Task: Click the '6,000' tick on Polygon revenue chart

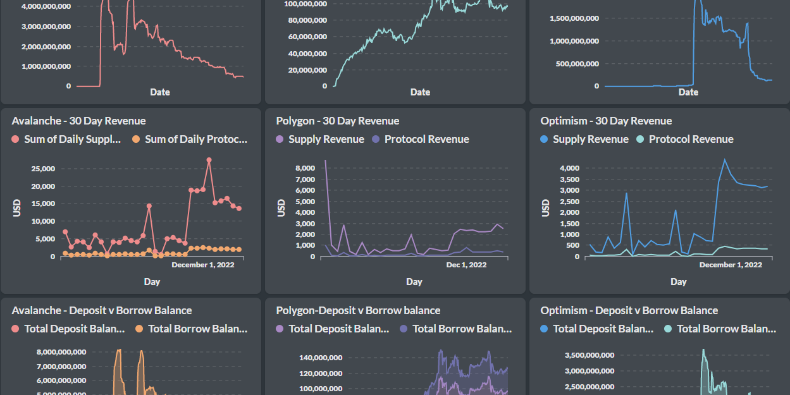Action: pyautogui.click(x=305, y=191)
